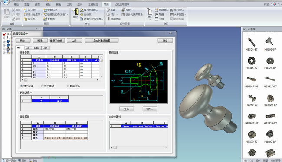Open the 工程标注 ribbon tab
This screenshot has width=282, height=162.
point(93,4)
